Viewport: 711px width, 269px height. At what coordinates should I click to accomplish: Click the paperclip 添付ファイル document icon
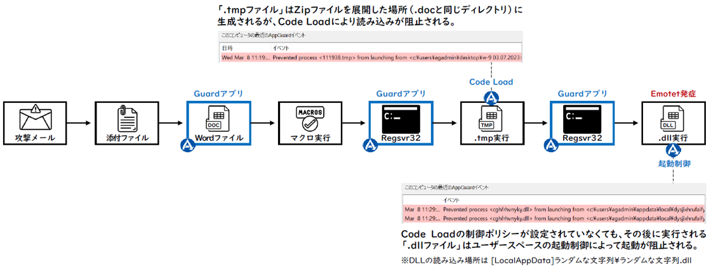[x=125, y=117]
